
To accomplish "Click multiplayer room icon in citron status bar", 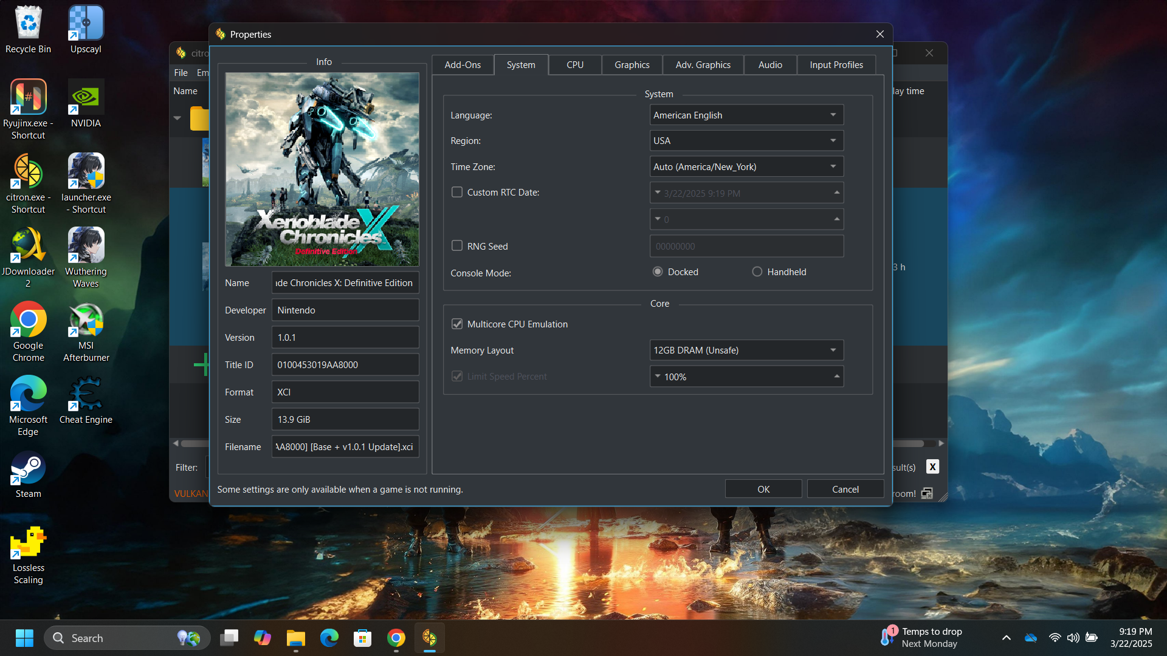I will (x=927, y=493).
